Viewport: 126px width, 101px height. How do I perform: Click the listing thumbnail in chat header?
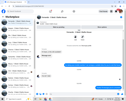click(x=38, y=23)
